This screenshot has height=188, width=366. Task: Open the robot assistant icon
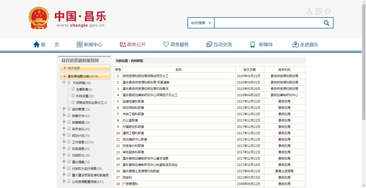coord(328,12)
